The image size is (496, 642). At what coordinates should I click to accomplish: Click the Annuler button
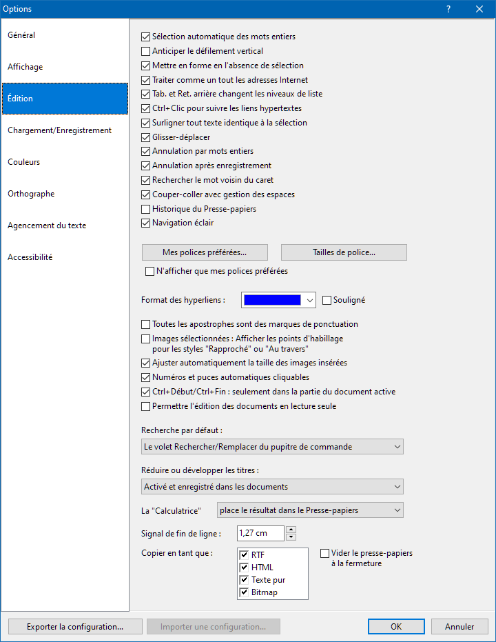(x=459, y=627)
